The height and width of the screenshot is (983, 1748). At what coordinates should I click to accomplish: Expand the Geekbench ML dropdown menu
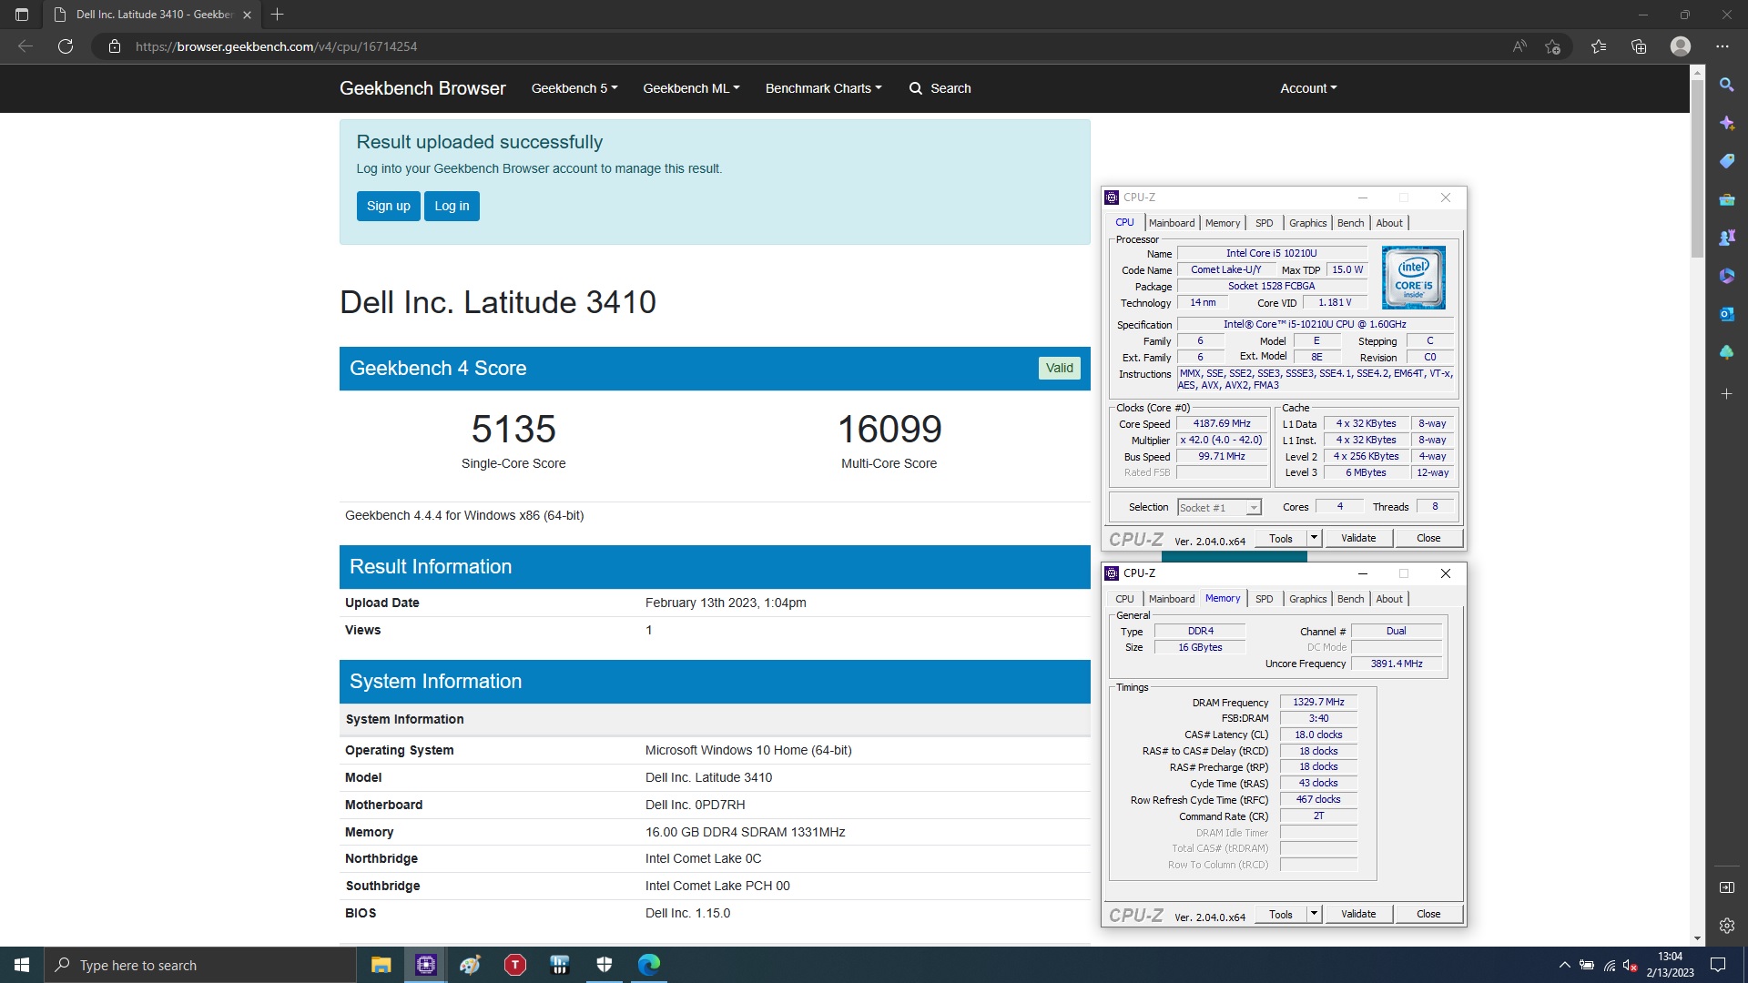tap(691, 88)
